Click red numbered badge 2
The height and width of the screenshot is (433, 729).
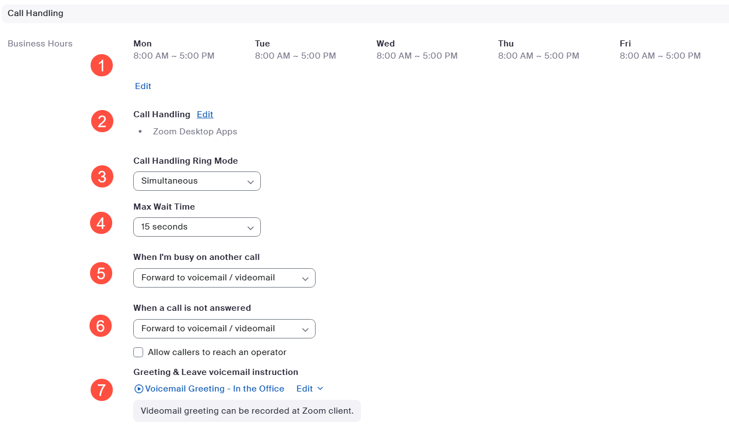pyautogui.click(x=102, y=121)
